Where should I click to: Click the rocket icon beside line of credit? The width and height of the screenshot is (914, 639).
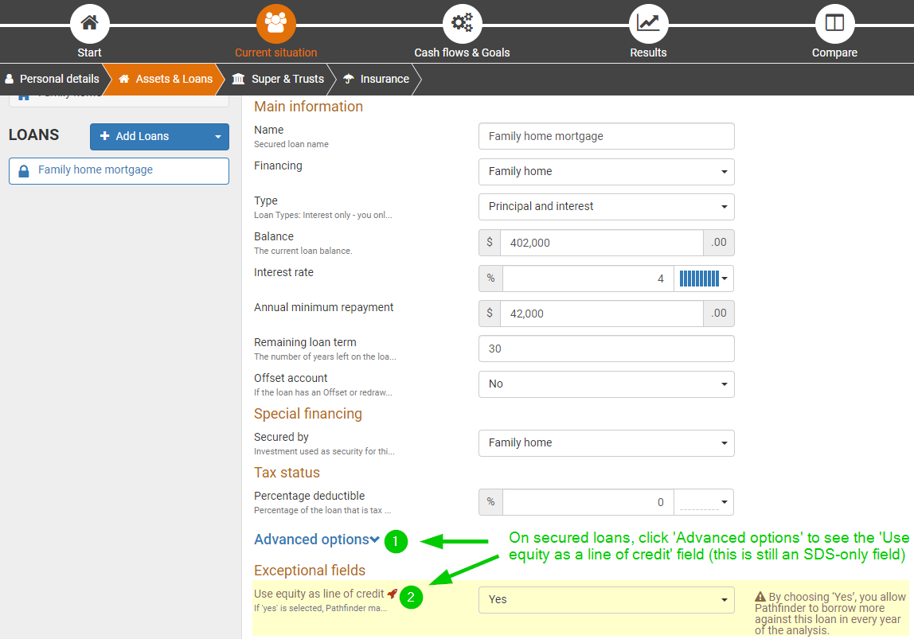392,594
